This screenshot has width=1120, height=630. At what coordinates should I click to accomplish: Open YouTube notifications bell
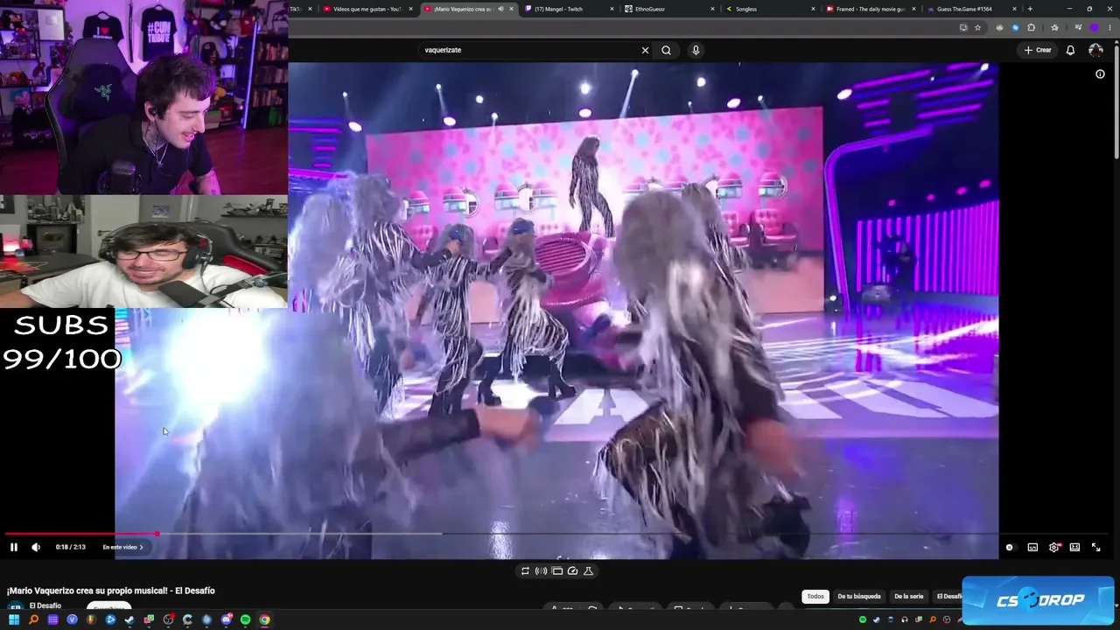(x=1070, y=50)
